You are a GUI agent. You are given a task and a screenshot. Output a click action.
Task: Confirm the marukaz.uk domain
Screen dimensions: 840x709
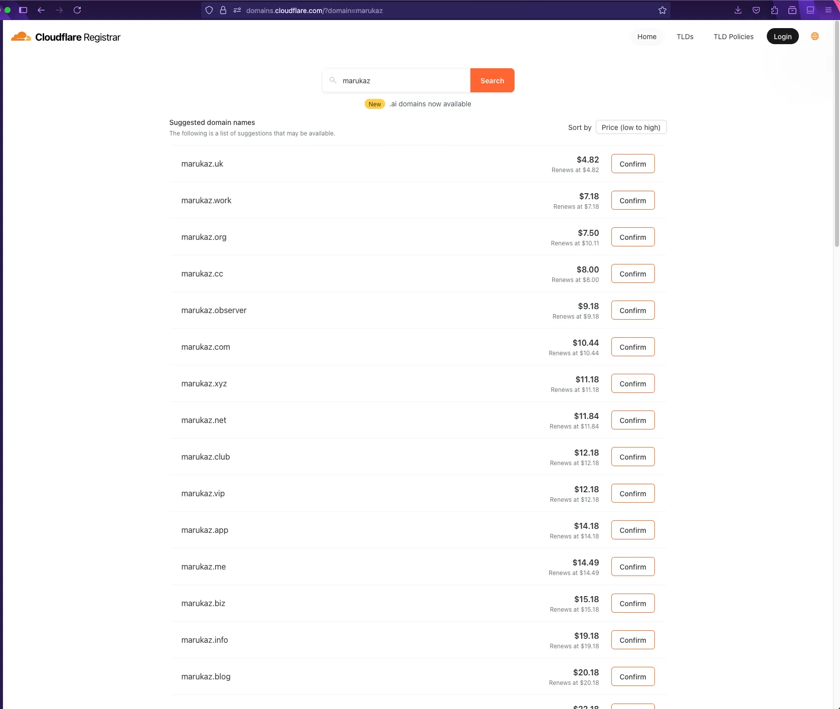click(x=633, y=164)
